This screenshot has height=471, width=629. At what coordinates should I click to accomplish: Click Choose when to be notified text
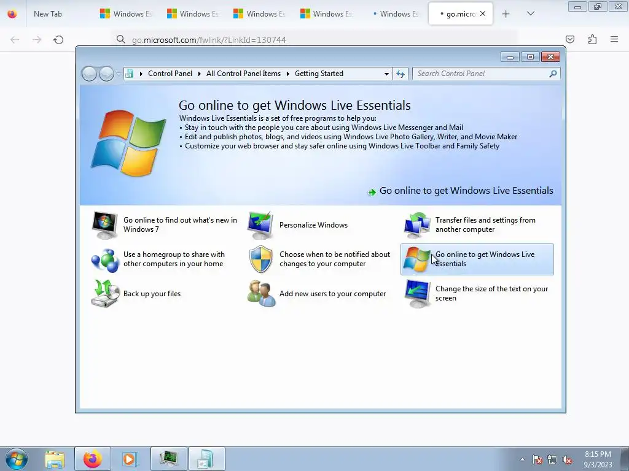335,259
